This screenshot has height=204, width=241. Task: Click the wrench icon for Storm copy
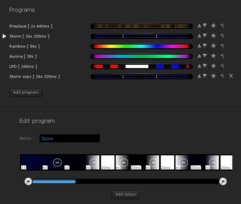222,76
